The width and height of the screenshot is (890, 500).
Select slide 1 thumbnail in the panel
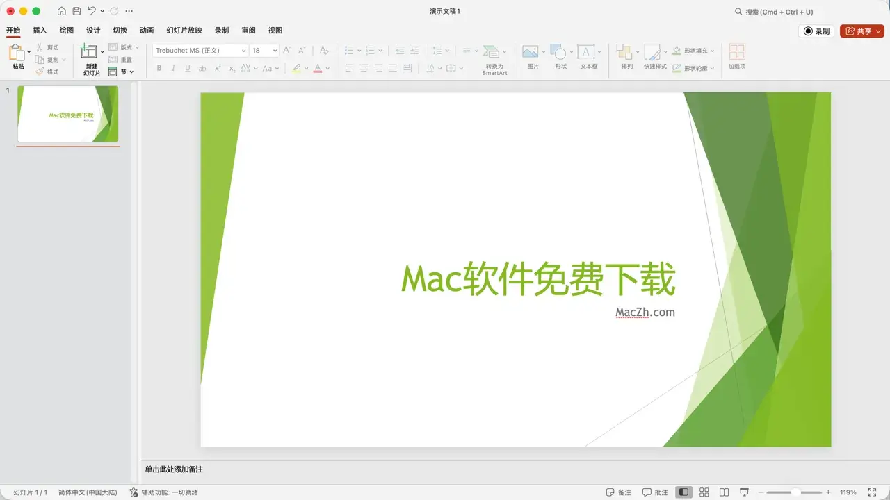pos(67,114)
